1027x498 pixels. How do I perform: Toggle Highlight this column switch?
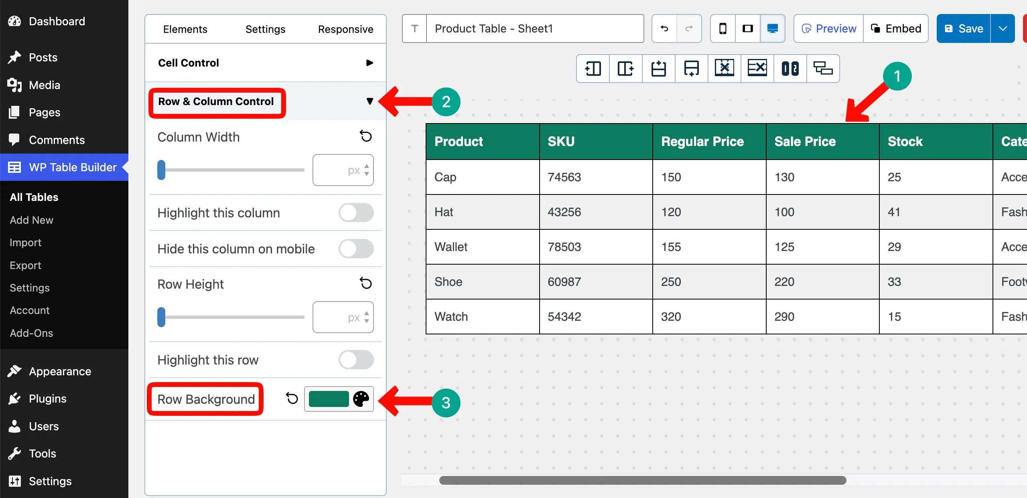pyautogui.click(x=356, y=213)
